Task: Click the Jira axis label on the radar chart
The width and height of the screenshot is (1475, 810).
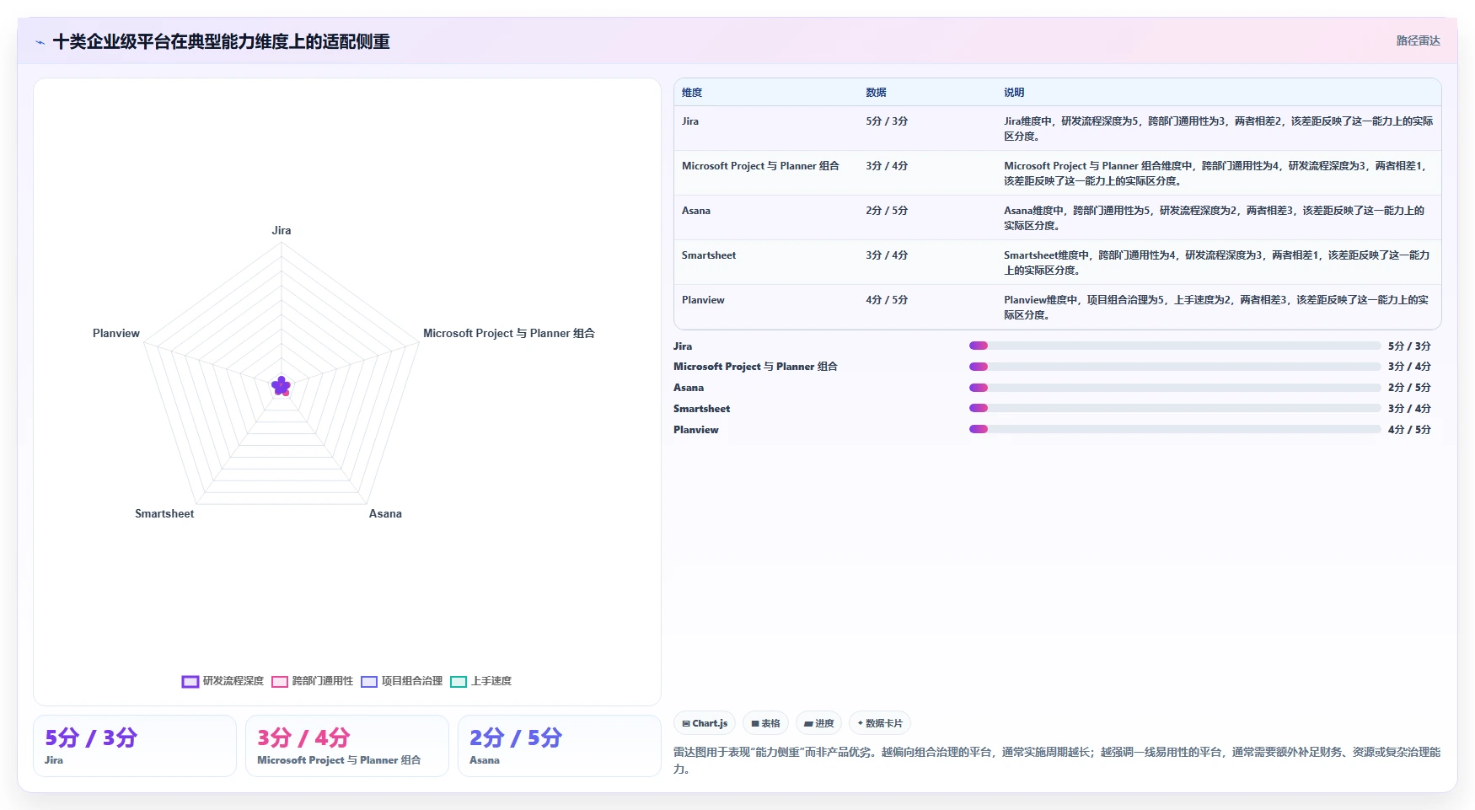Action: point(282,230)
